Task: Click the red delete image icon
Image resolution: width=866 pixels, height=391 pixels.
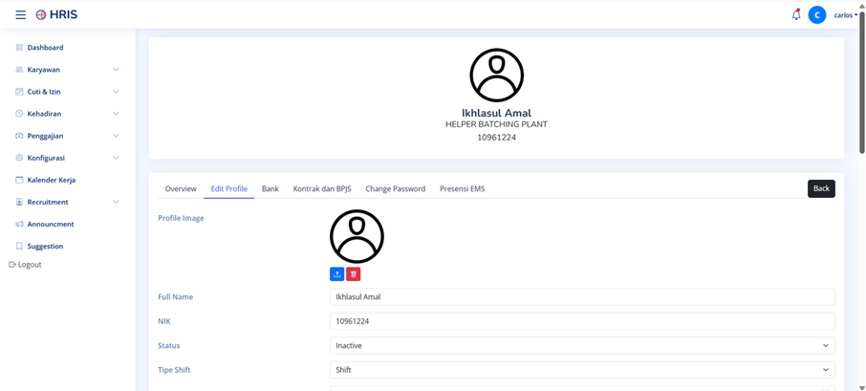Action: pos(354,274)
